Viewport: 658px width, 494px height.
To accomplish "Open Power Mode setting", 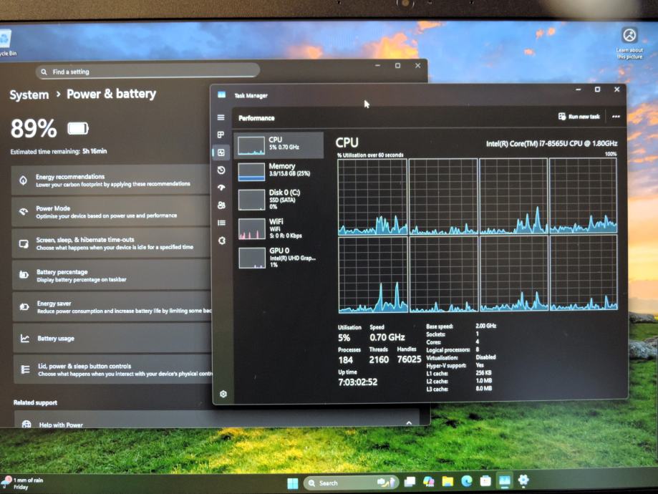I will pyautogui.click(x=111, y=211).
